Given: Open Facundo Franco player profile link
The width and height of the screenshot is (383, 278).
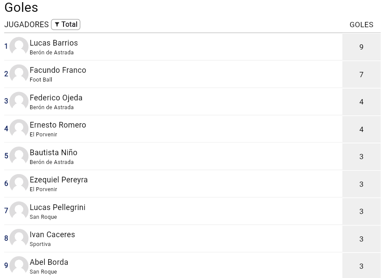Looking at the screenshot, I should pos(58,70).
